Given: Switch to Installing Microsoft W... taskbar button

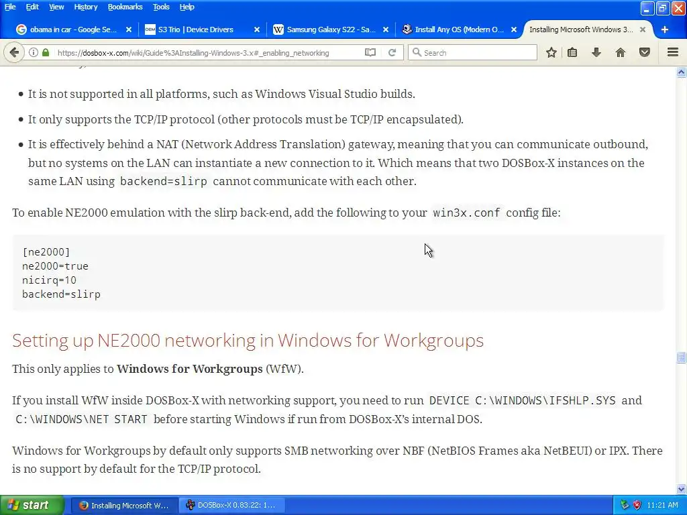Looking at the screenshot, I should (x=124, y=506).
